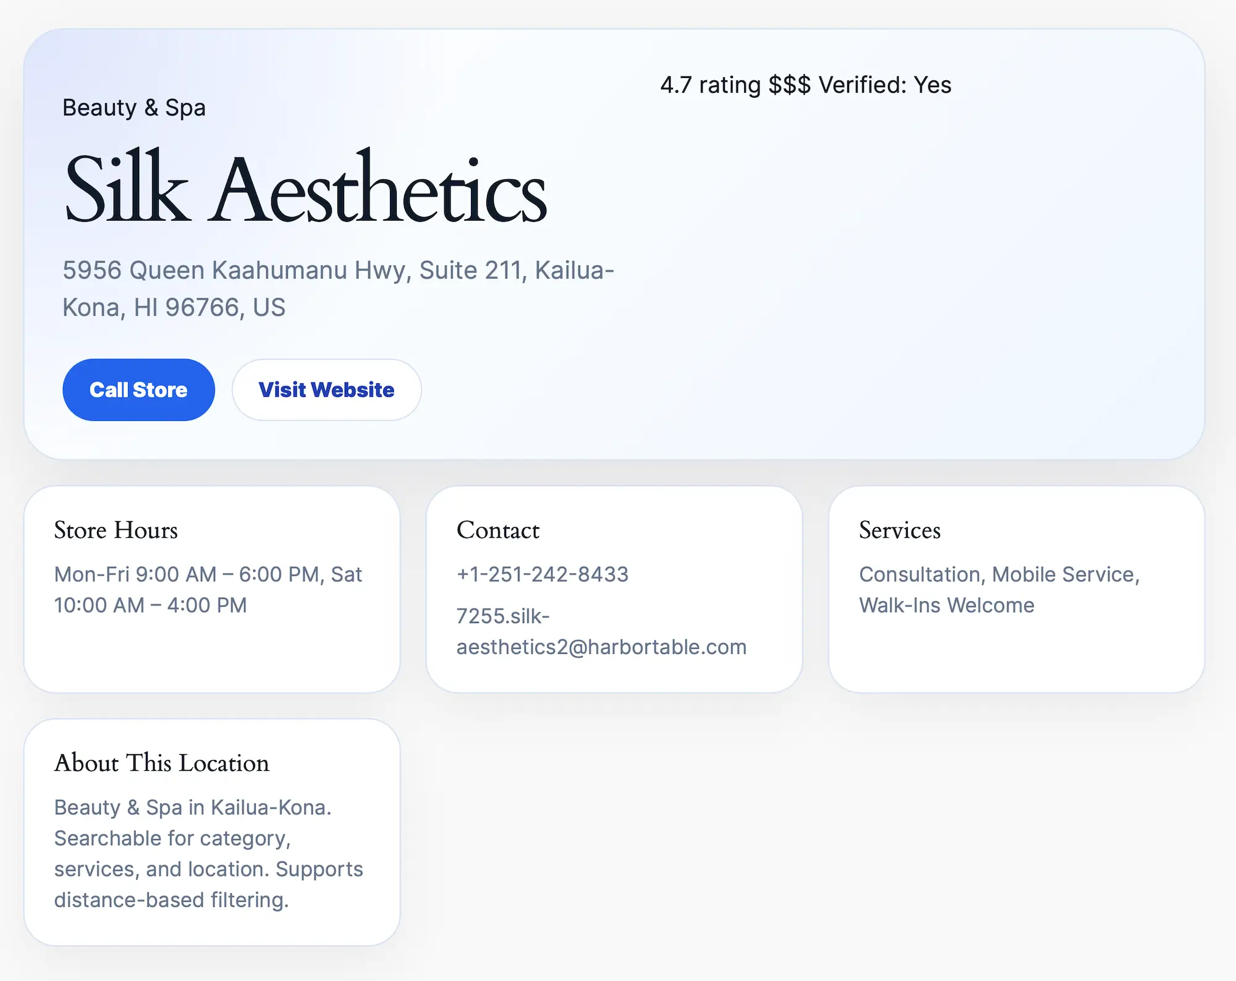
Task: Select the Beauty & Spa in Kailua-Kona description
Action: (x=209, y=854)
